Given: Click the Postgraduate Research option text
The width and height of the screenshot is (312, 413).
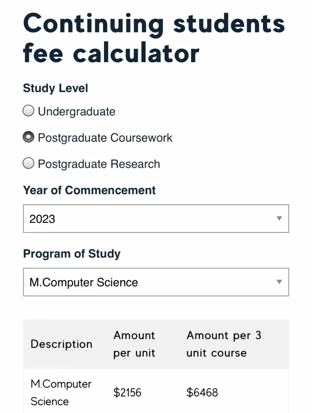Looking at the screenshot, I should tap(99, 164).
